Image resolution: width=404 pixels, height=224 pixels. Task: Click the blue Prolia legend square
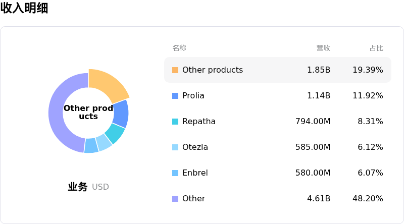pos(175,96)
